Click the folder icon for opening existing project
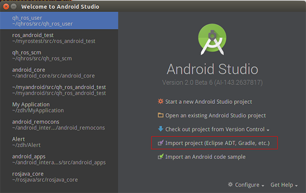Viewport: 306px width, 193px height. pos(161,115)
